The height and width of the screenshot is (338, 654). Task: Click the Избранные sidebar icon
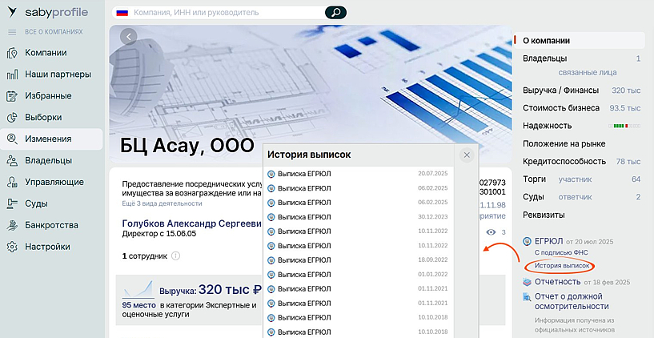point(12,96)
